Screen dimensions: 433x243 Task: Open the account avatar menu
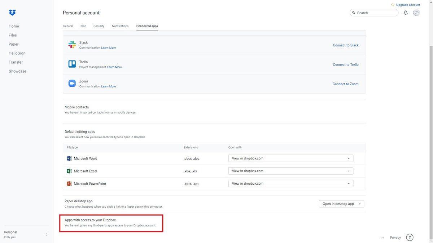click(416, 13)
